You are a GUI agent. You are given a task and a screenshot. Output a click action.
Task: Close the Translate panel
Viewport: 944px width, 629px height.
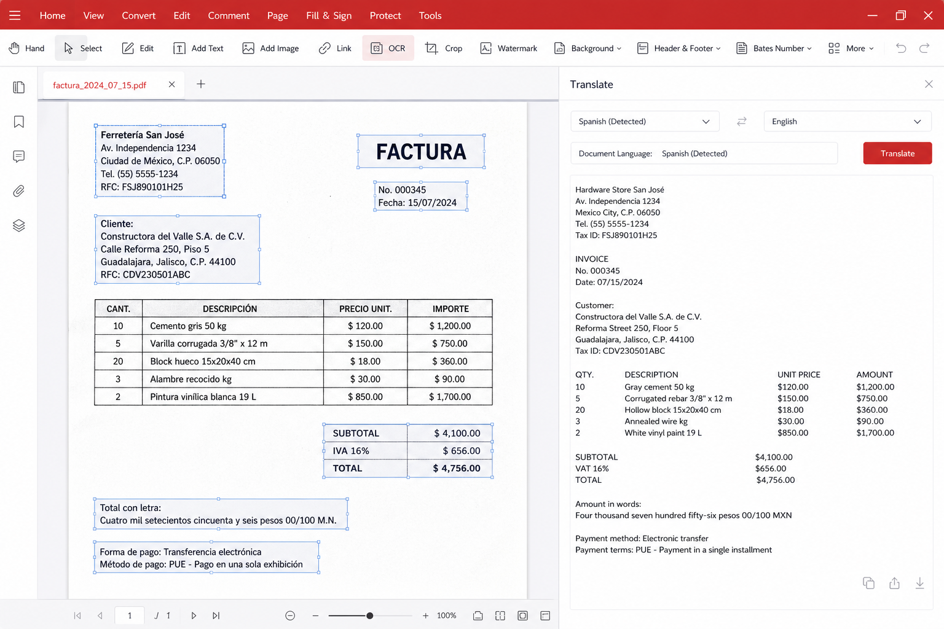coord(929,84)
